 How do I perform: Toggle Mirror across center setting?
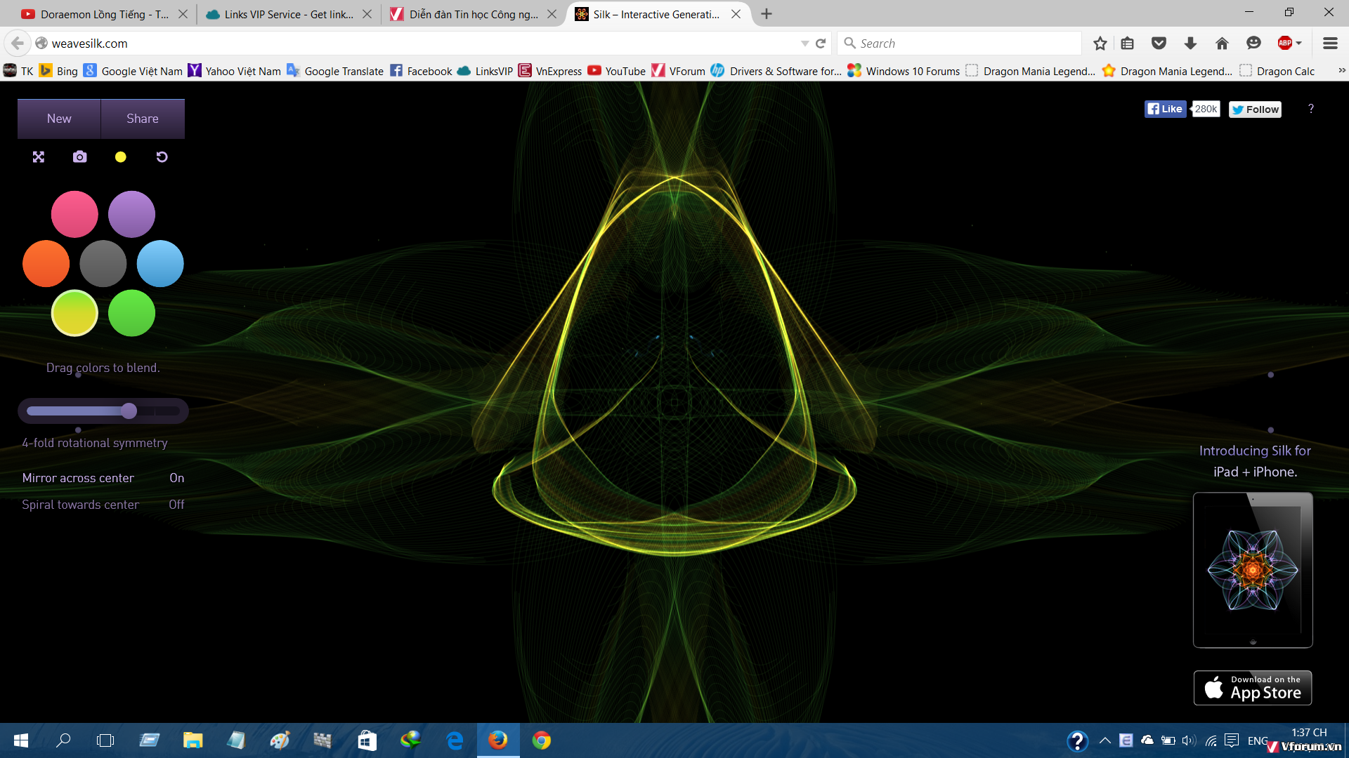176,478
